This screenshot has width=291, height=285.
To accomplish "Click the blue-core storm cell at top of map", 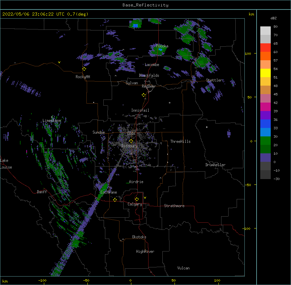I will coord(136,24).
